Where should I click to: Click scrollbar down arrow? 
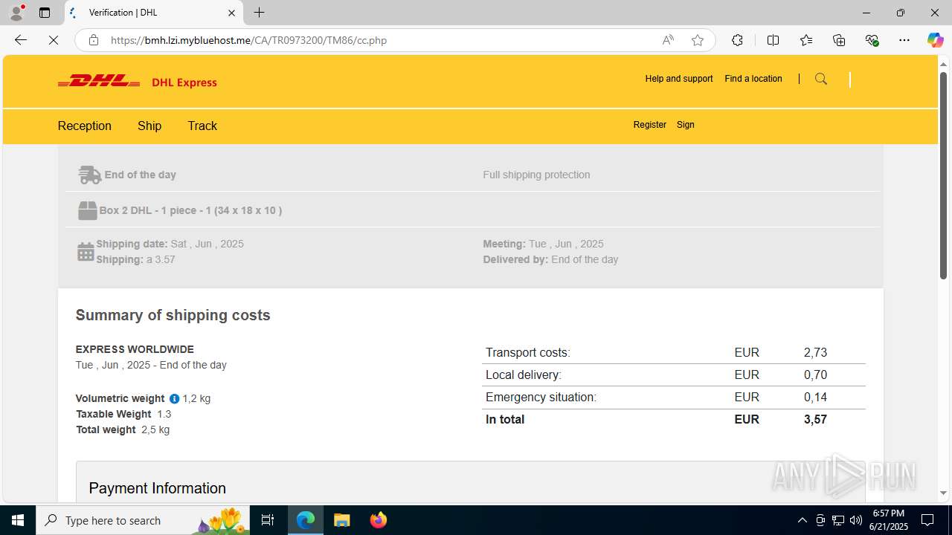click(943, 493)
